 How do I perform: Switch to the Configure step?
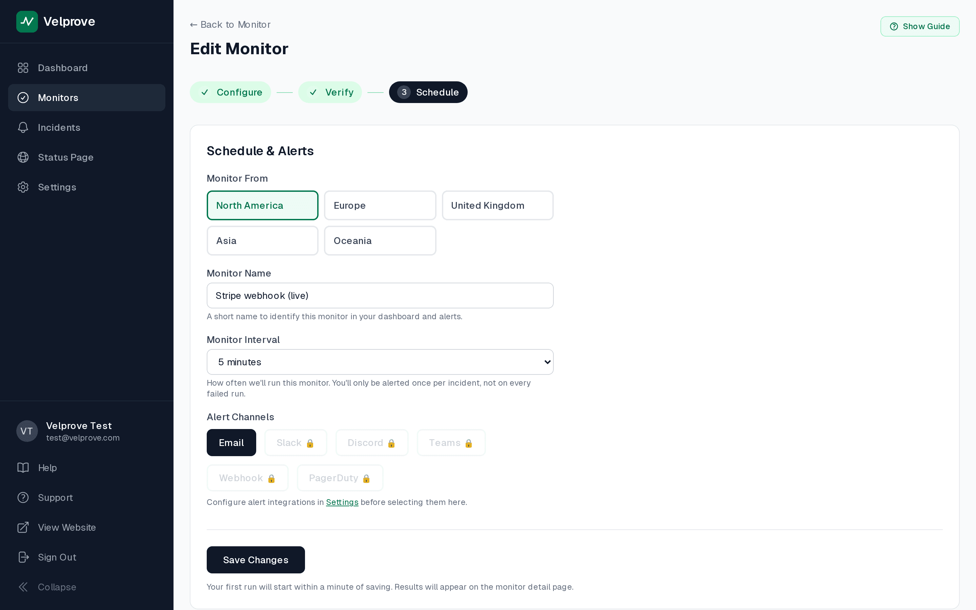click(230, 92)
